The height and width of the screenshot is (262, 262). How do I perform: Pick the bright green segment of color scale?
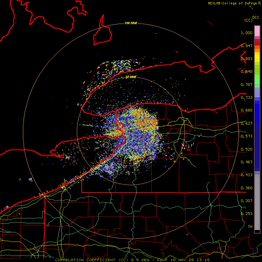click(x=257, y=79)
